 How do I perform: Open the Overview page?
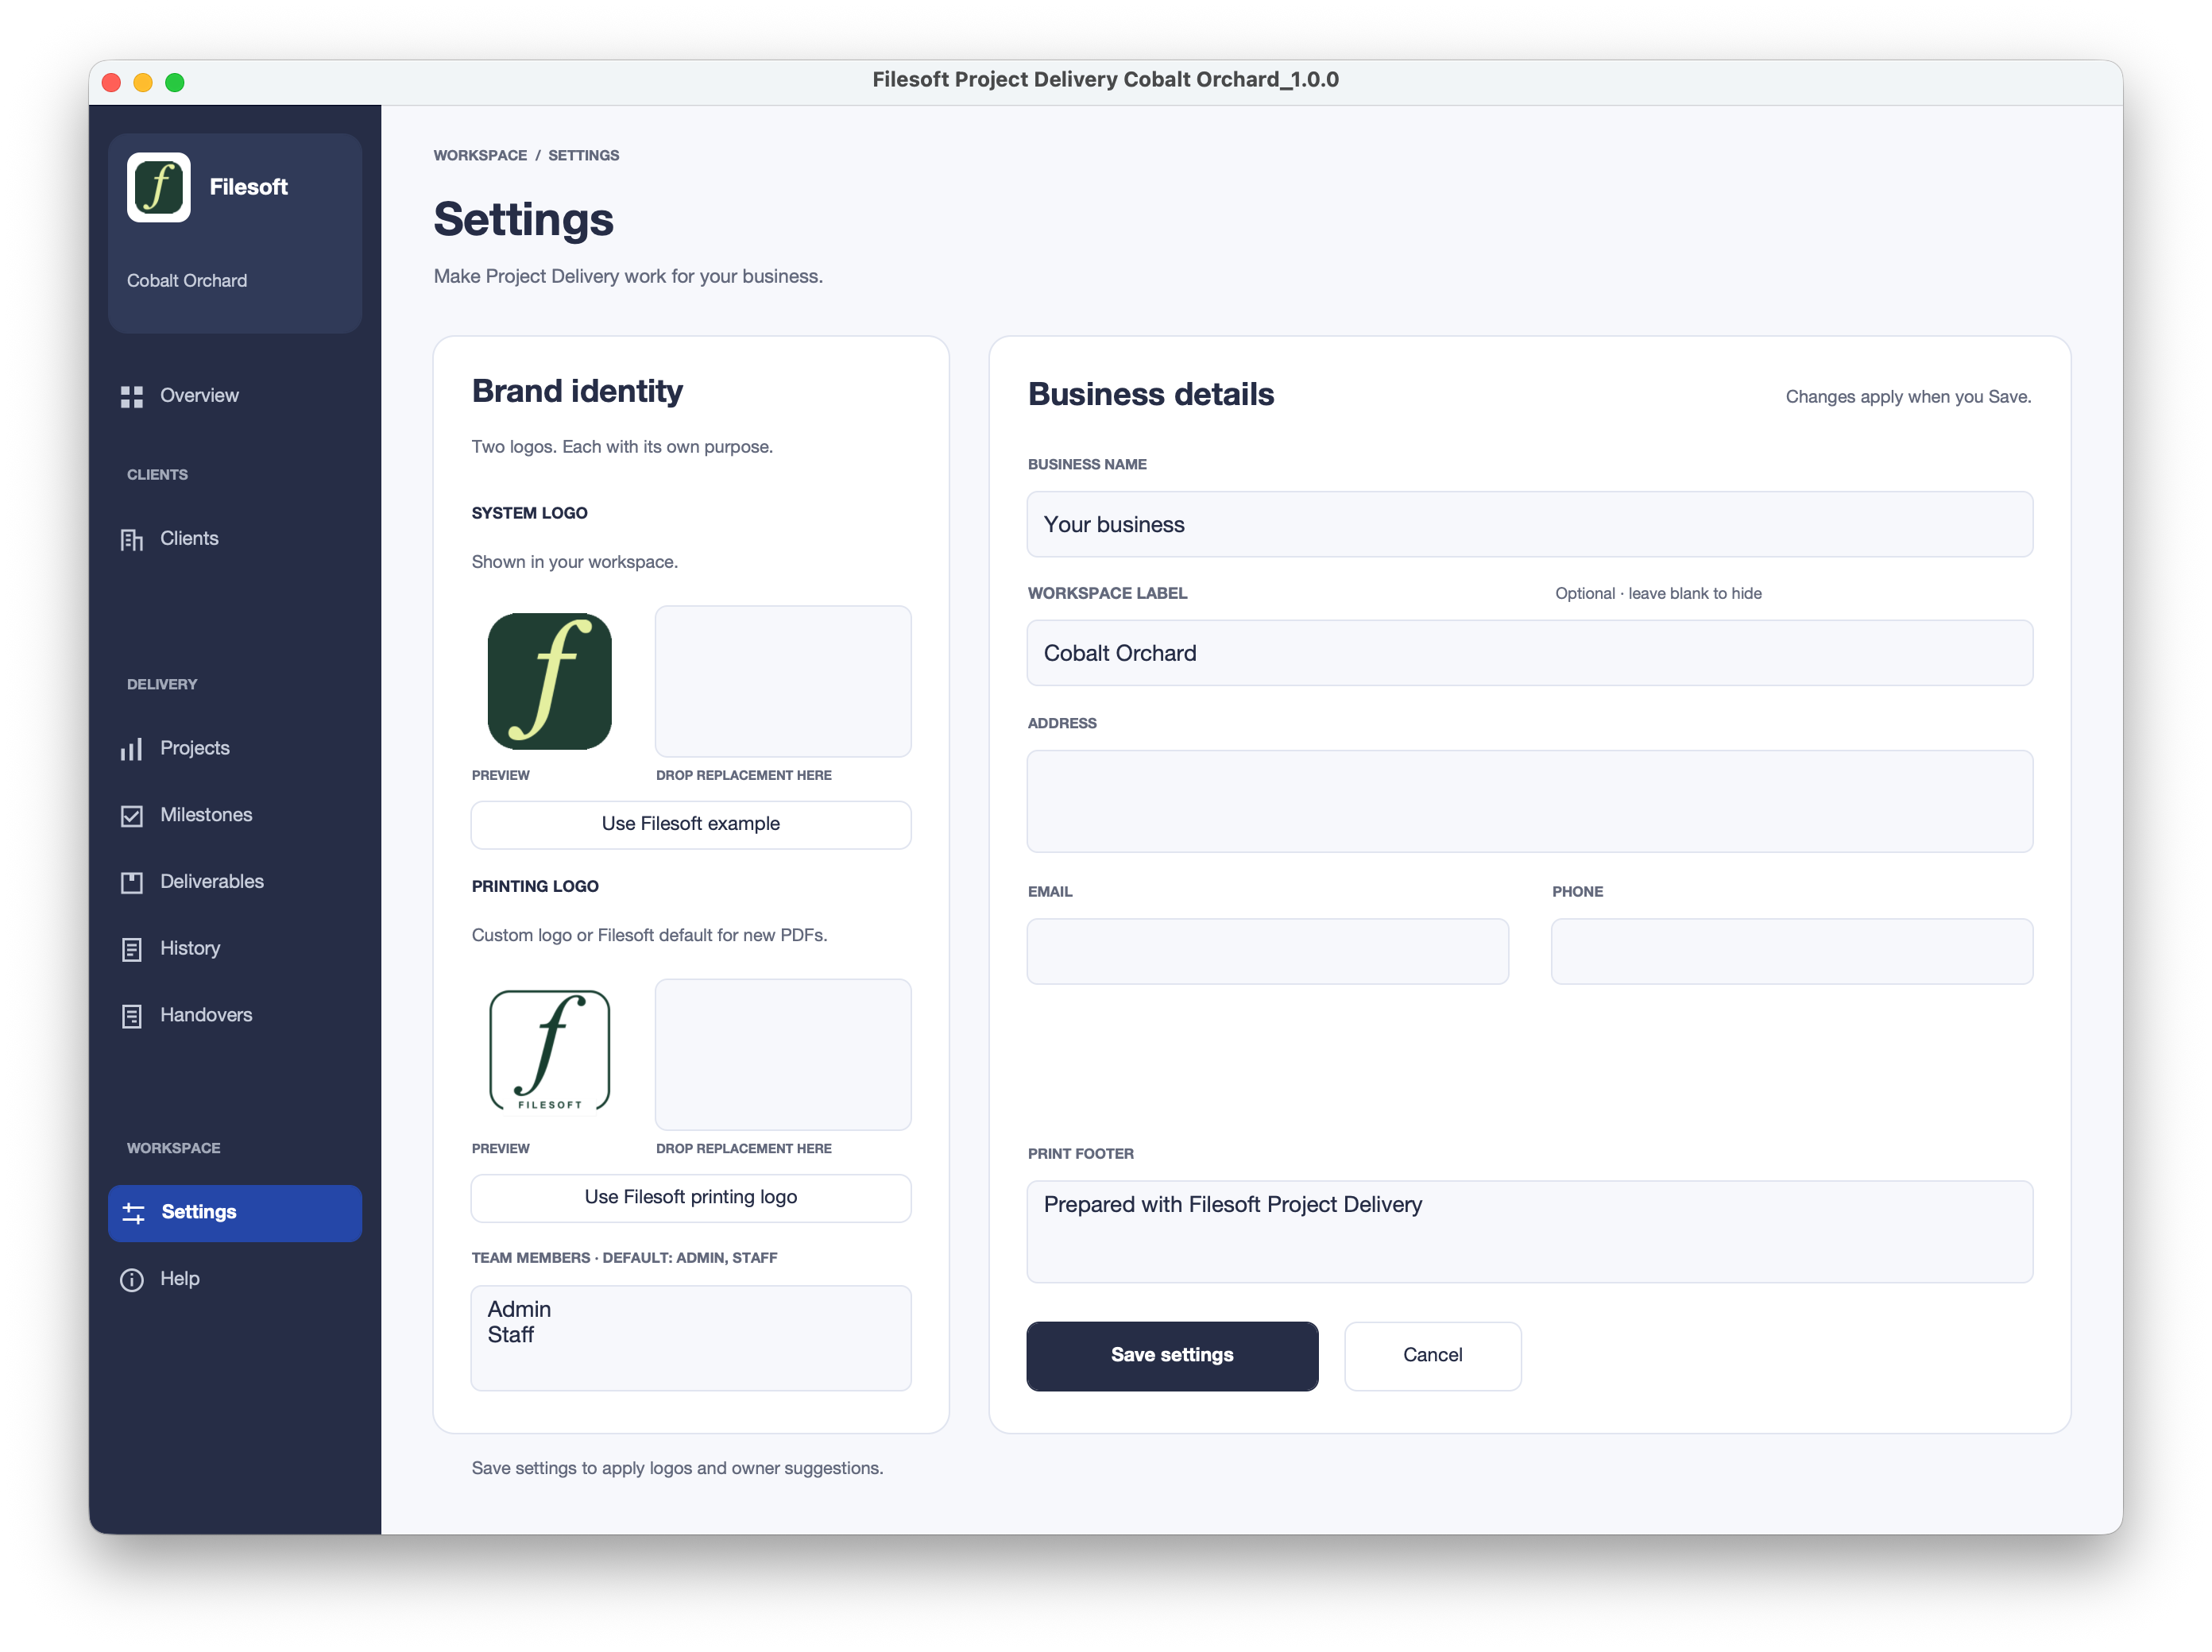pos(235,396)
